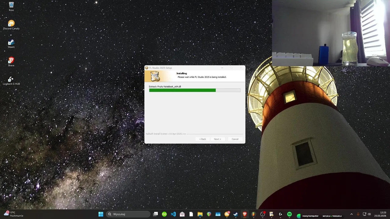This screenshot has height=219, width=390.
Task: Launch Visual Studio Code from taskbar
Action: click(x=173, y=214)
